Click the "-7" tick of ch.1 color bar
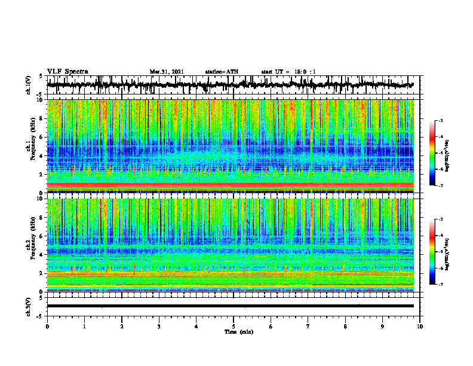The image size is (473, 366). 440,185
